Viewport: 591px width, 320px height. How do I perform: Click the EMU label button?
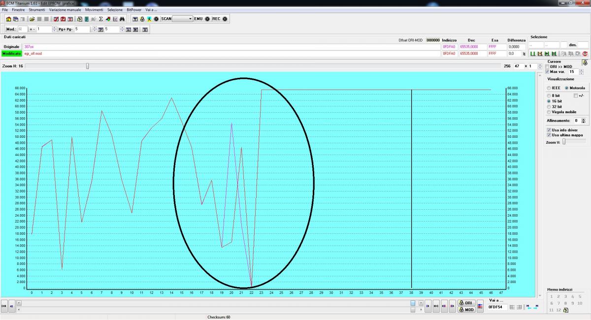pos(198,19)
